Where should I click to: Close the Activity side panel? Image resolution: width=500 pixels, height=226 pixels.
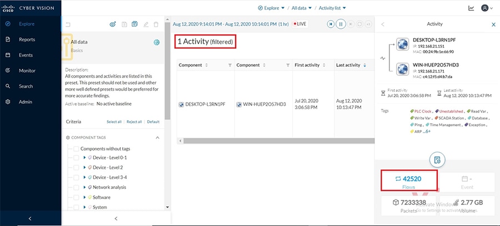[493, 24]
